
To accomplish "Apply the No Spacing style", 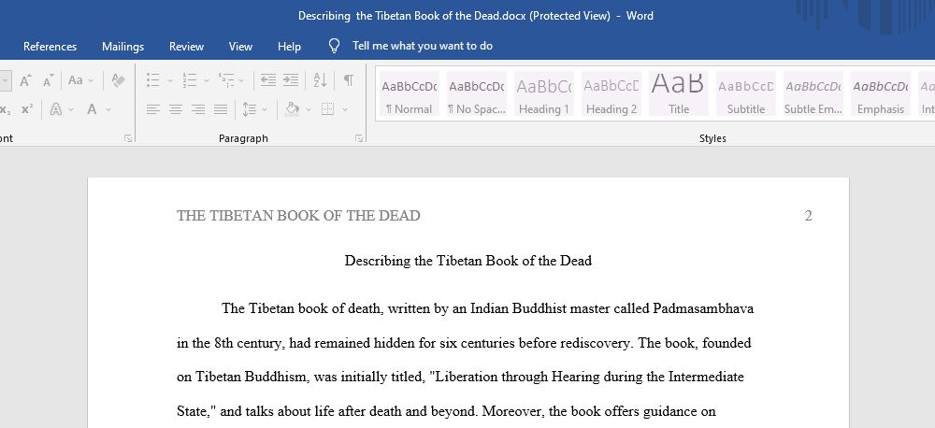I will (x=477, y=93).
